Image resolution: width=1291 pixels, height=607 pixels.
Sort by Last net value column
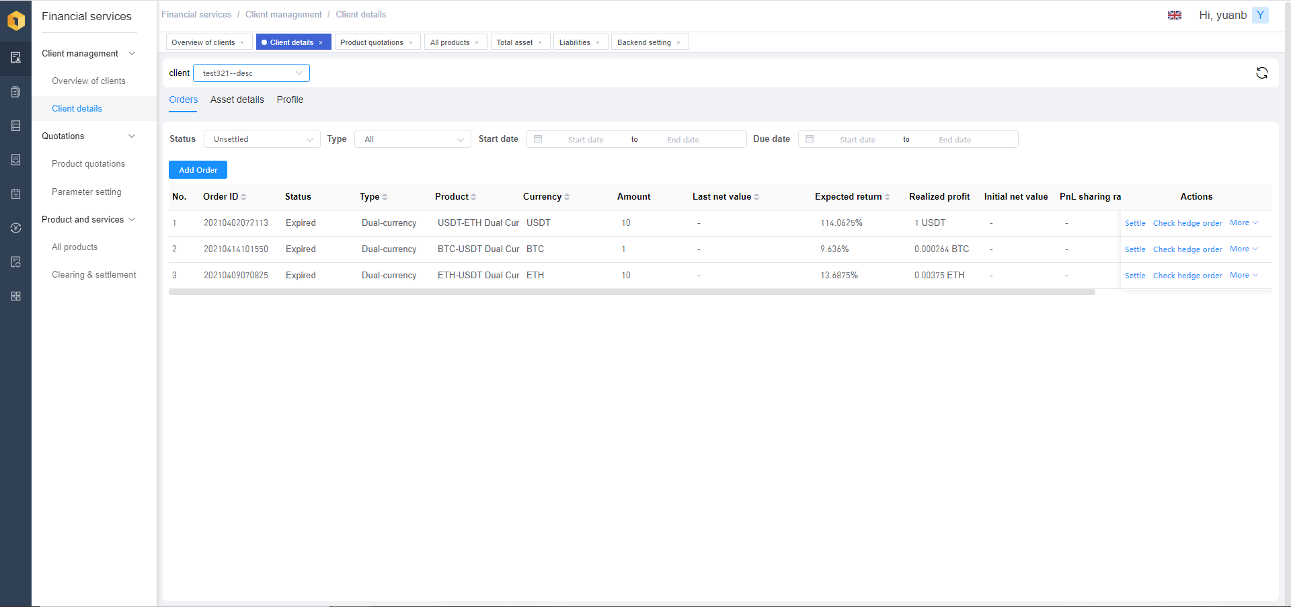756,197
